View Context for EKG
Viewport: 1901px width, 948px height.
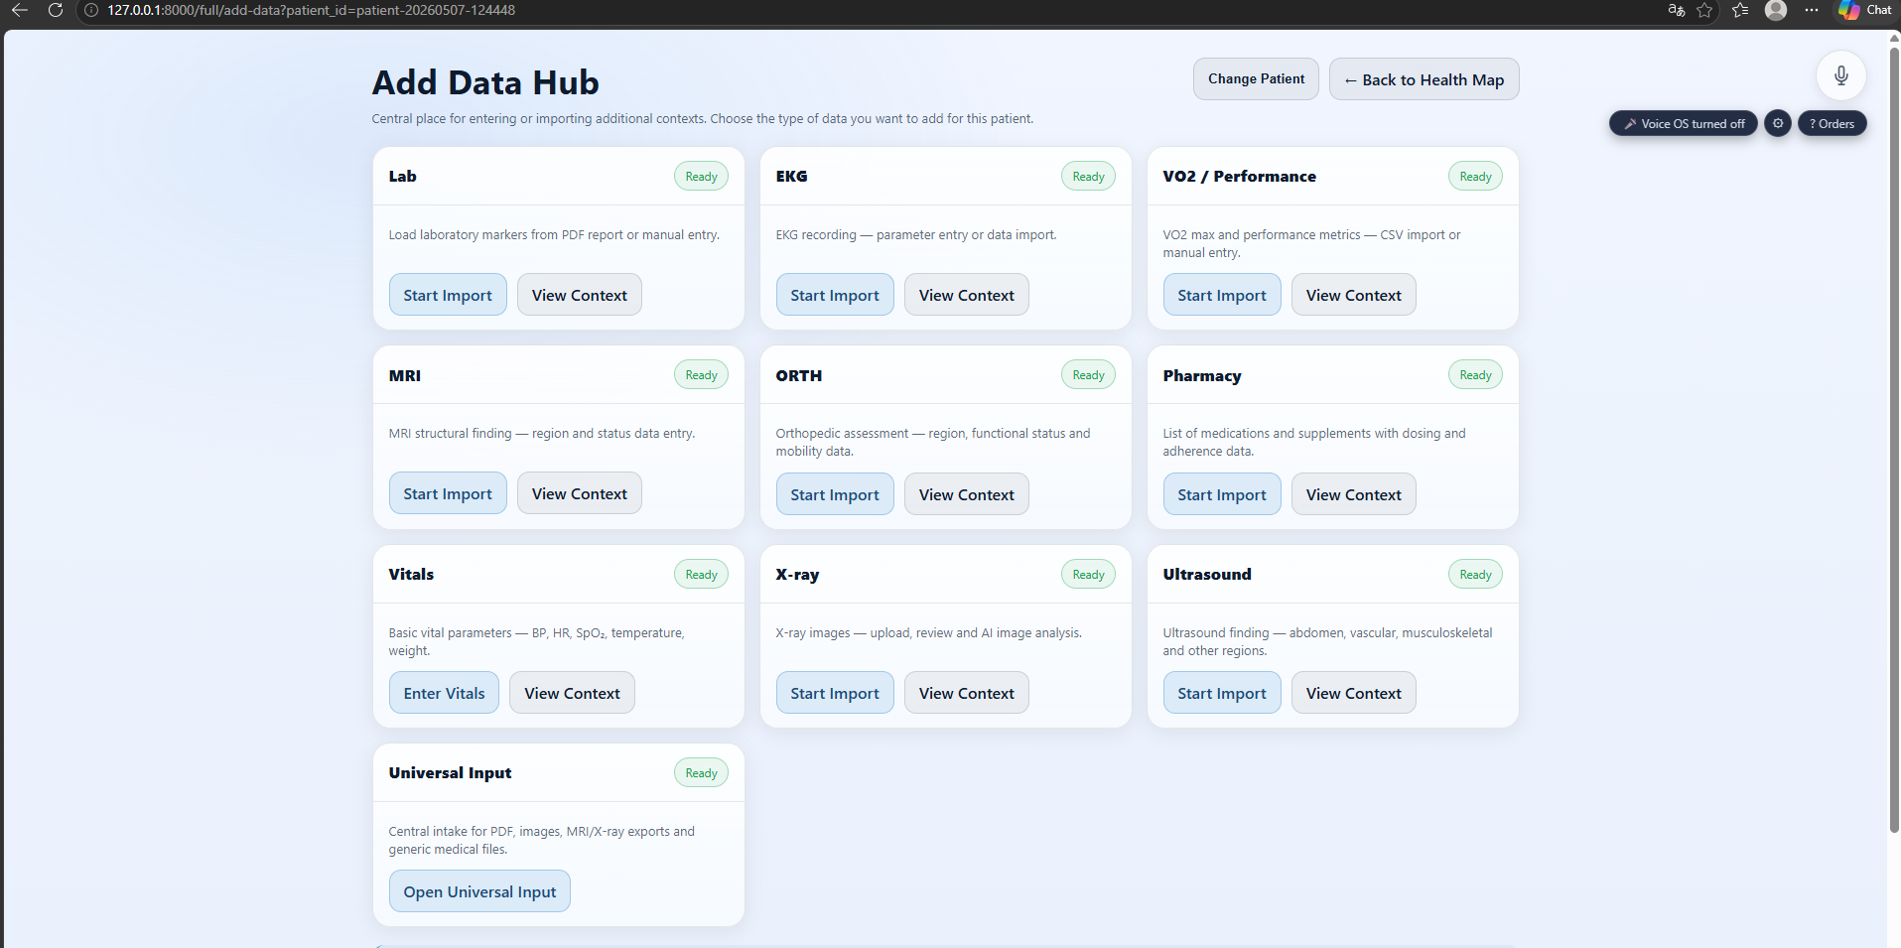pos(967,295)
